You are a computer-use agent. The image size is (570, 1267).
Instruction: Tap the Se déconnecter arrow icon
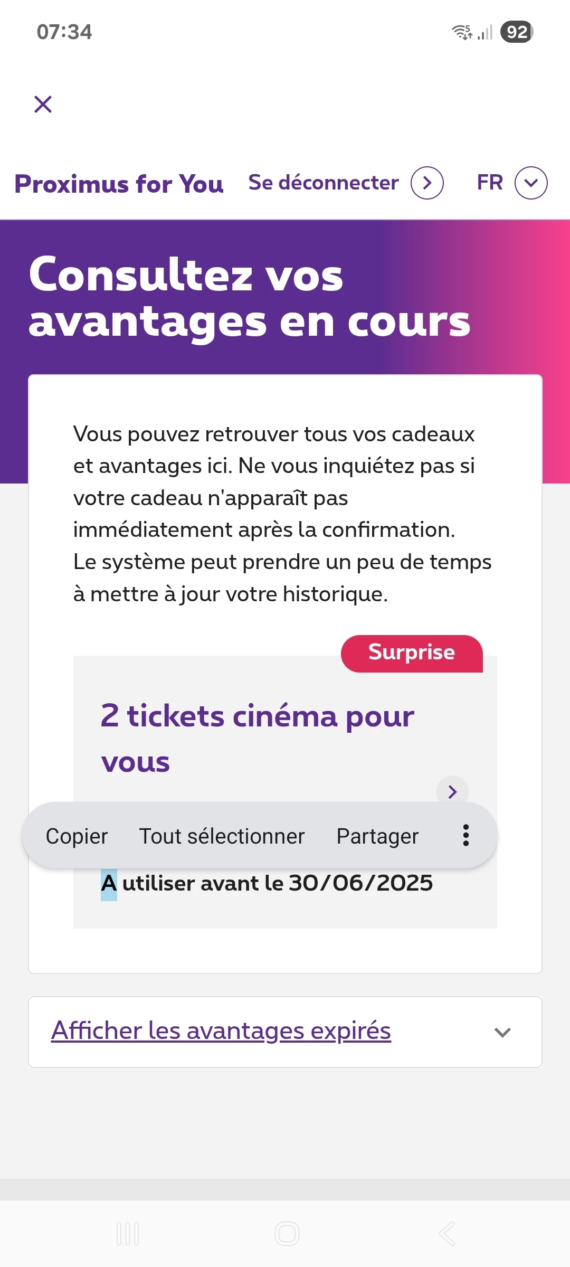[x=427, y=183]
